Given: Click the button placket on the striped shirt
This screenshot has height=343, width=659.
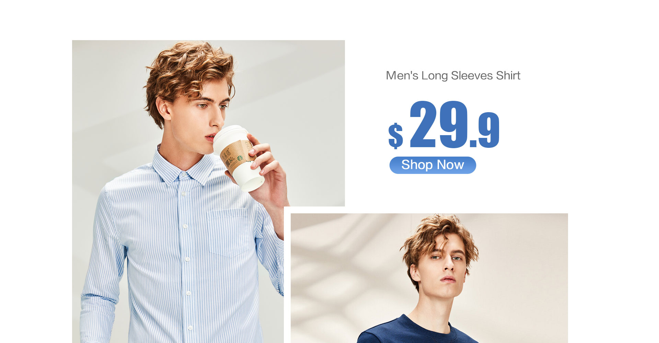Looking at the screenshot, I should point(185,261).
